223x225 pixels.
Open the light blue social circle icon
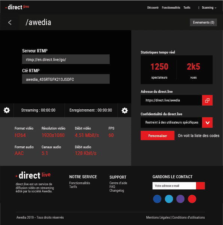169,199
